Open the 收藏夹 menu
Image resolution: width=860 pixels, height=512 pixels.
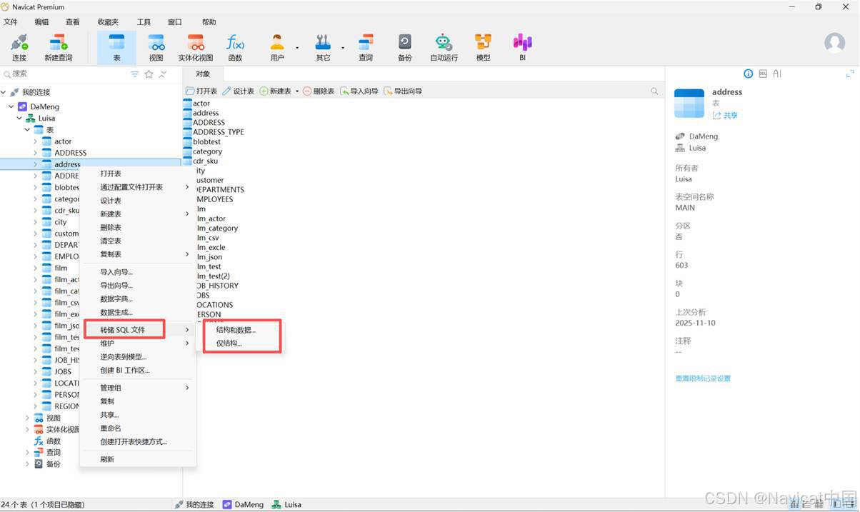click(x=108, y=22)
